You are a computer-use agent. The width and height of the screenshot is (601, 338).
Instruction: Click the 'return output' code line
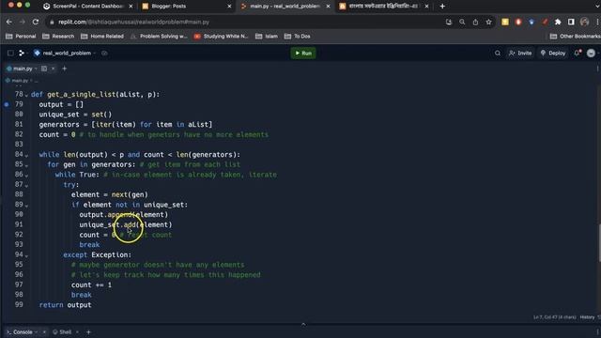click(65, 305)
